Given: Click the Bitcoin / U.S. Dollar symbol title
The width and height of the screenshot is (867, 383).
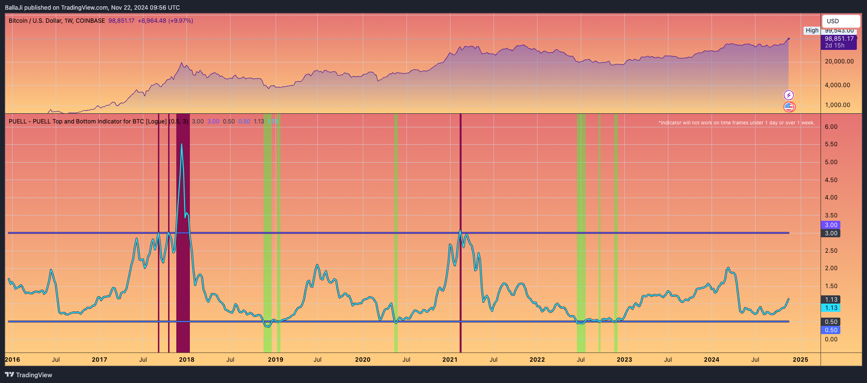Looking at the screenshot, I should click(57, 21).
